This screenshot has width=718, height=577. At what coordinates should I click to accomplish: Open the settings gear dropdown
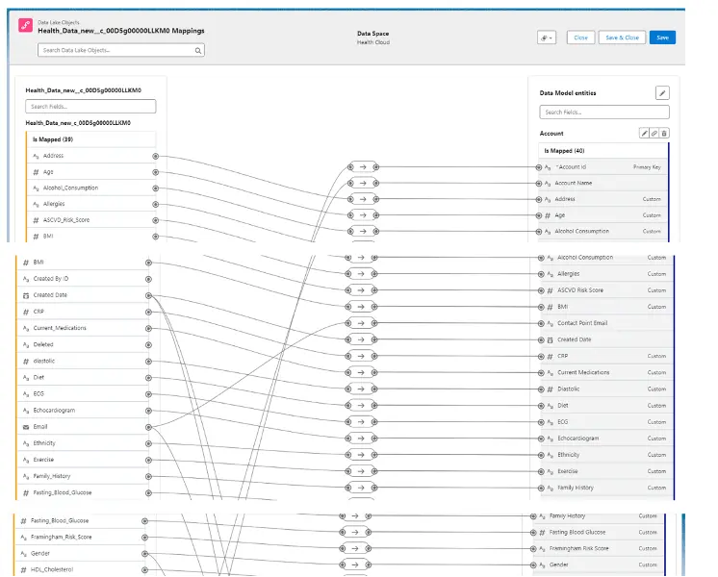click(547, 38)
